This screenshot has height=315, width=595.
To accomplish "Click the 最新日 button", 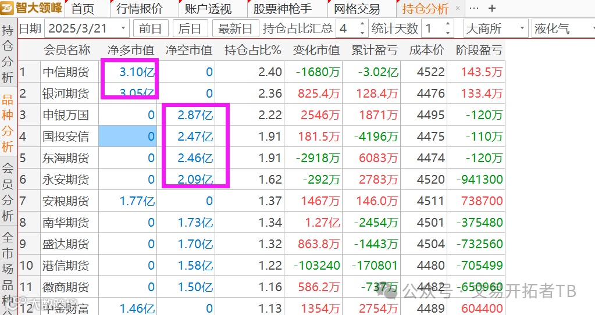I will tap(235, 28).
